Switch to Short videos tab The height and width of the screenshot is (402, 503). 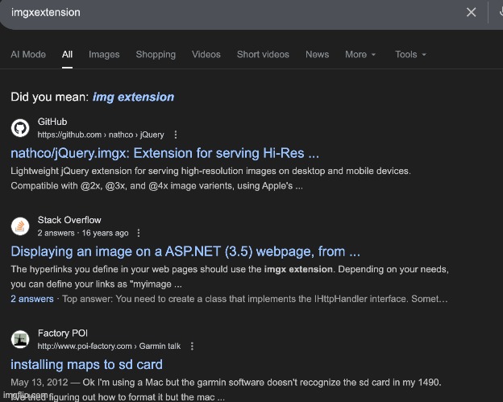263,55
